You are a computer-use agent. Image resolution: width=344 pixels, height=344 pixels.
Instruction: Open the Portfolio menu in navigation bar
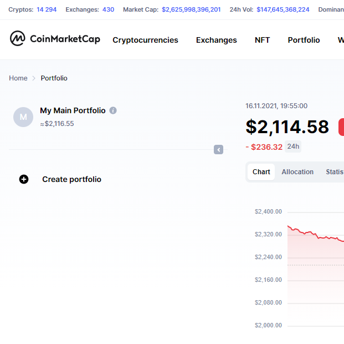click(304, 40)
